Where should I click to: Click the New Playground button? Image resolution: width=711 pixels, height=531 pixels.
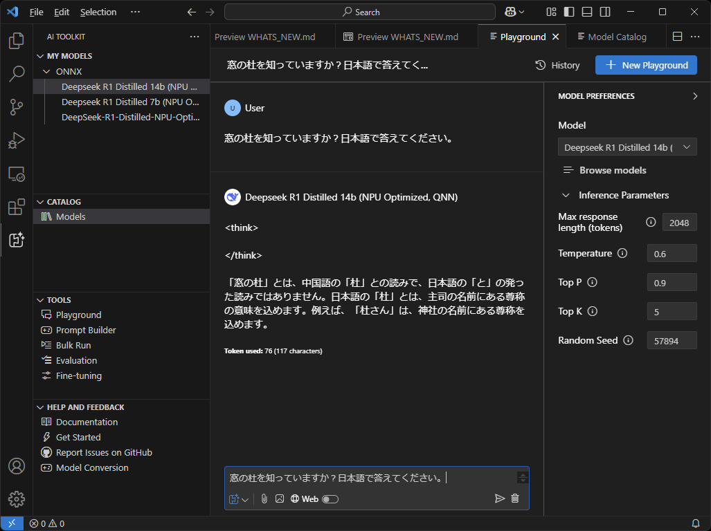pyautogui.click(x=645, y=65)
